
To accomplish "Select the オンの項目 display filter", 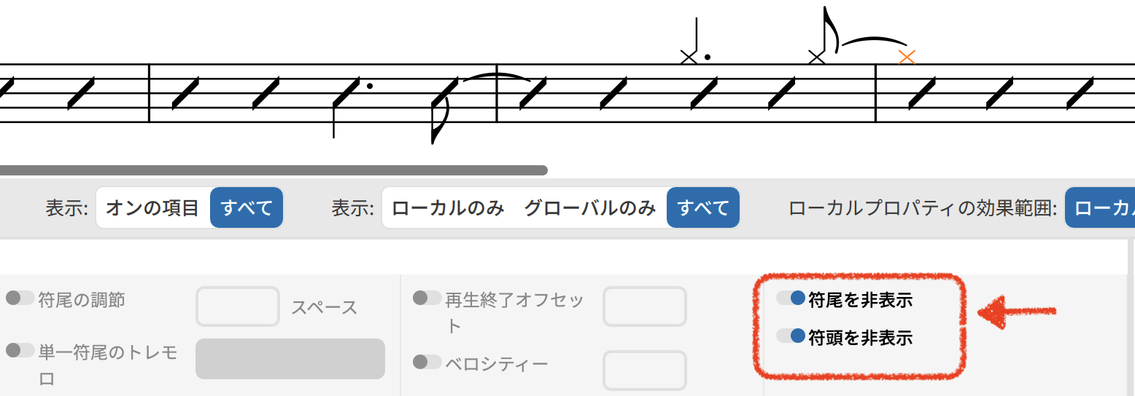I will (152, 208).
